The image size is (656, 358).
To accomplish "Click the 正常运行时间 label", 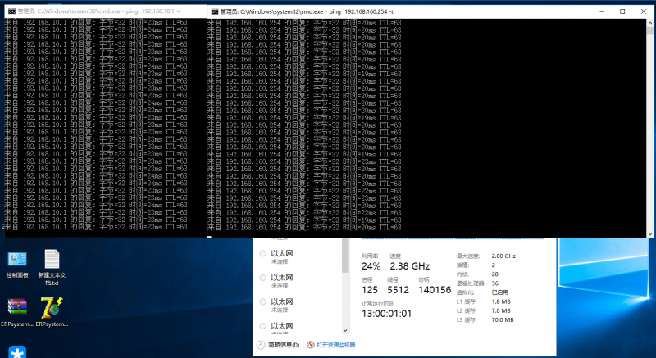I will pyautogui.click(x=378, y=303).
